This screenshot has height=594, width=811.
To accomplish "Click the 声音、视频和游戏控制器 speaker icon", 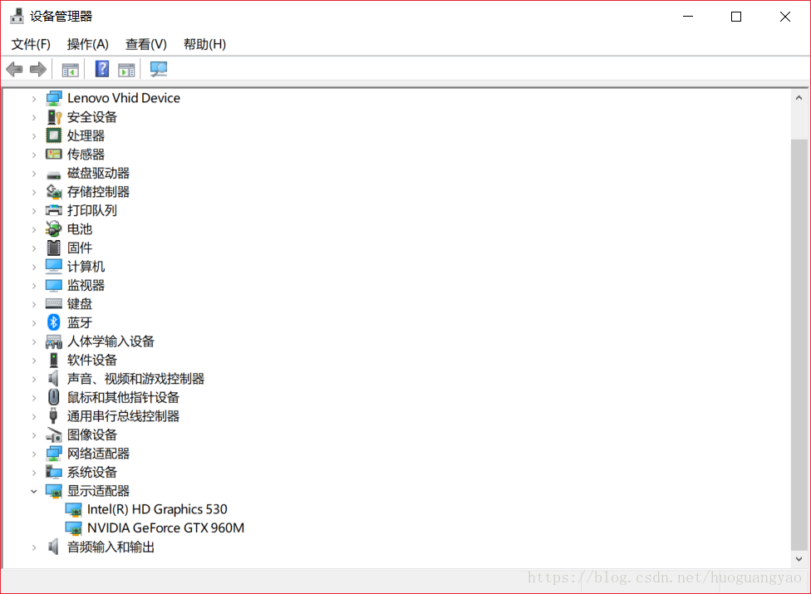I will coord(54,379).
